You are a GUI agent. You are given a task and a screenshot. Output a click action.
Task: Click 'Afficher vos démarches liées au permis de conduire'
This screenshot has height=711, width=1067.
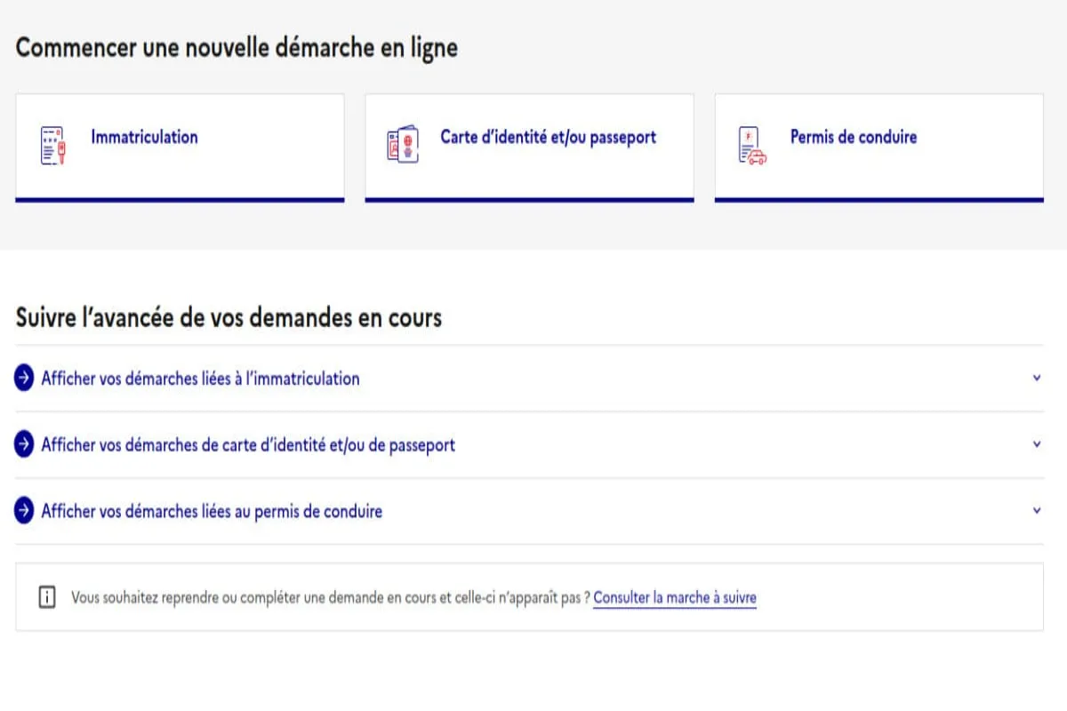[210, 511]
